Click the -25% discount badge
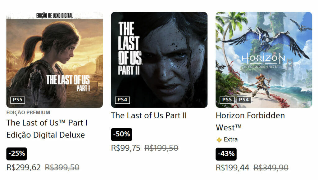 (x=17, y=154)
